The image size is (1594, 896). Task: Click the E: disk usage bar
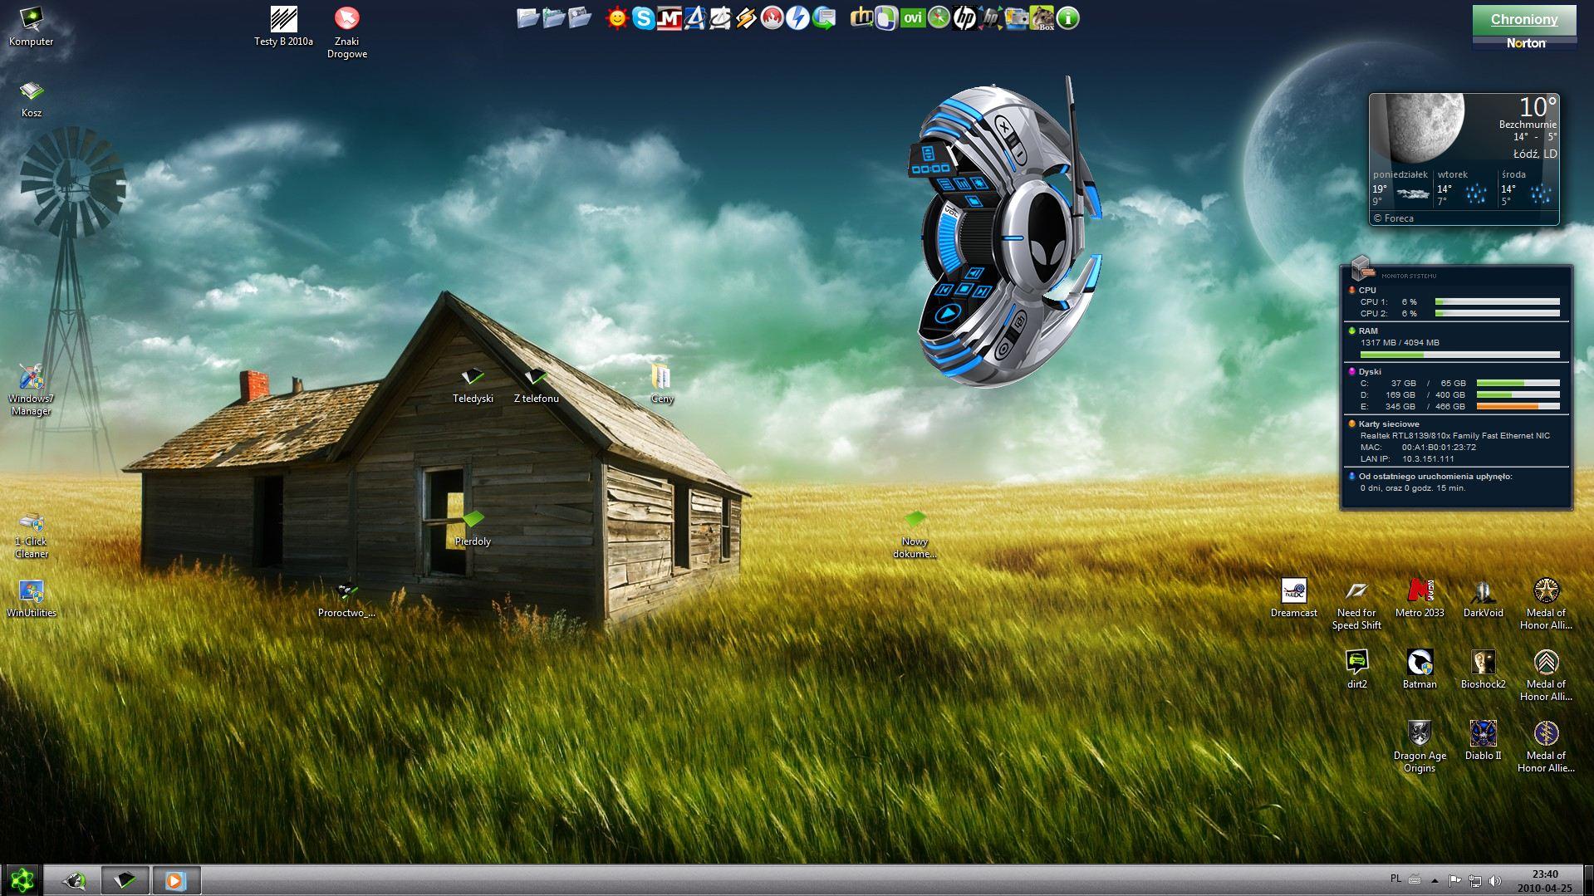click(x=1518, y=407)
